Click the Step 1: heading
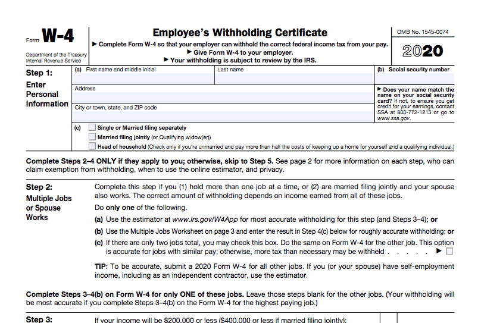The image size is (481, 323). click(x=39, y=73)
